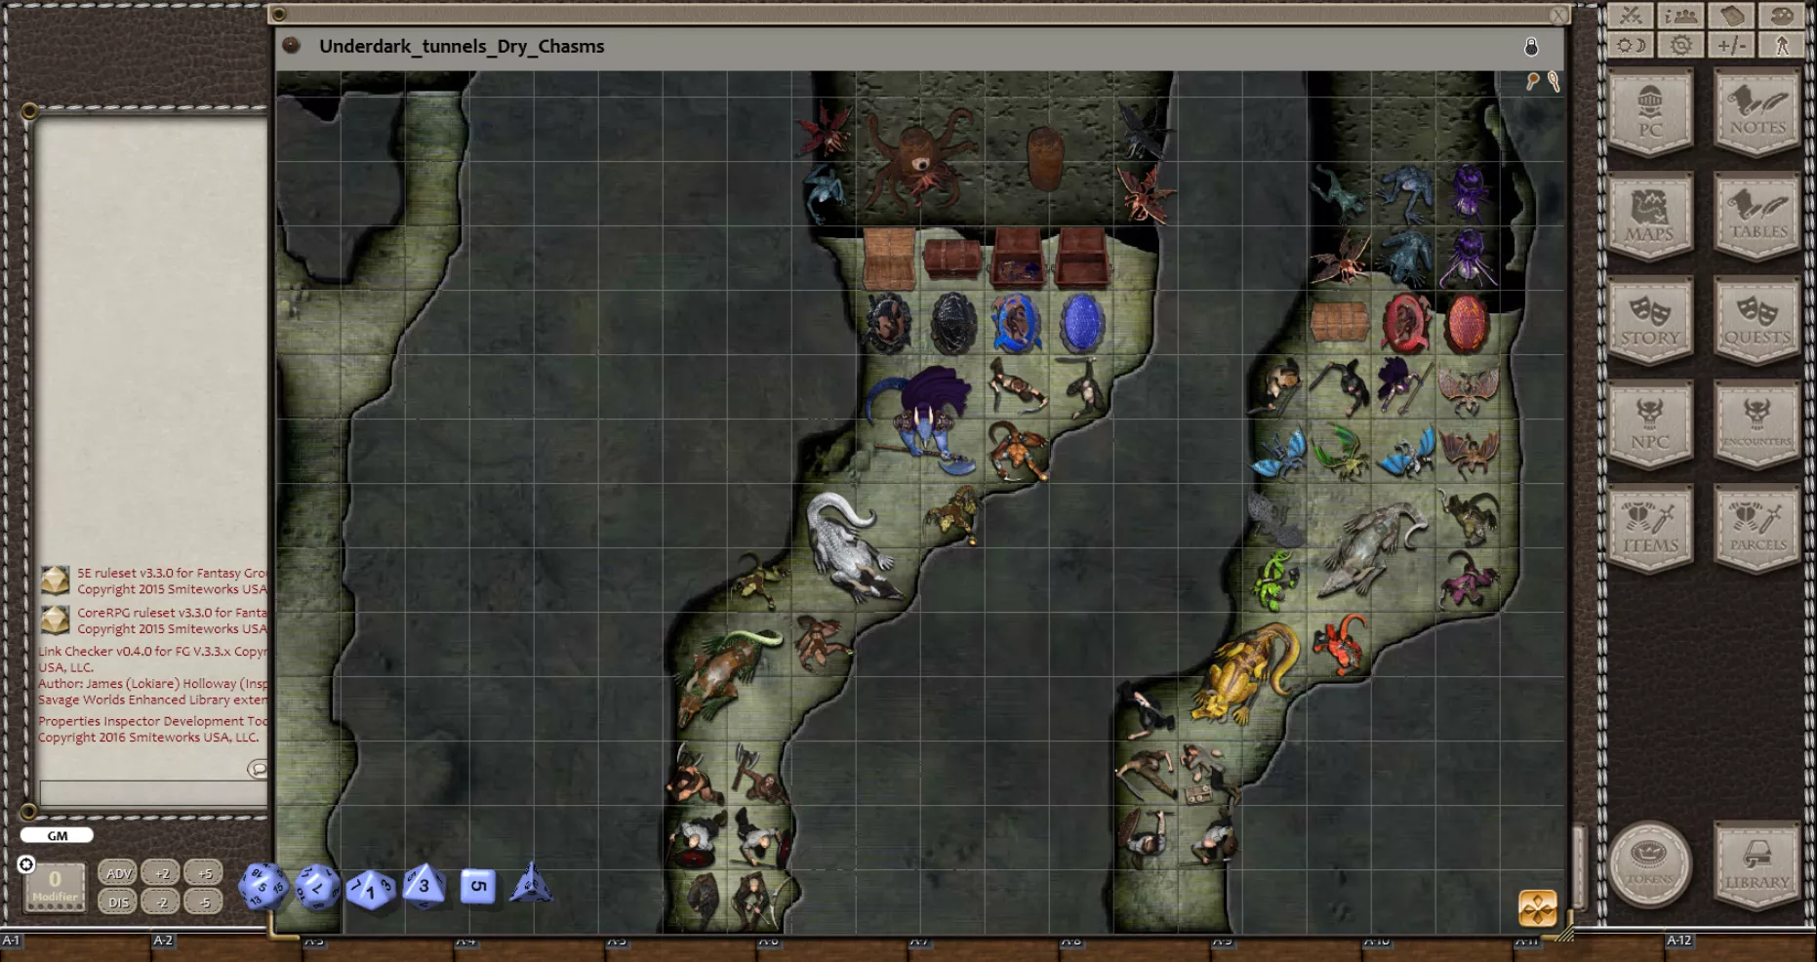Pick the d8 die

(424, 885)
